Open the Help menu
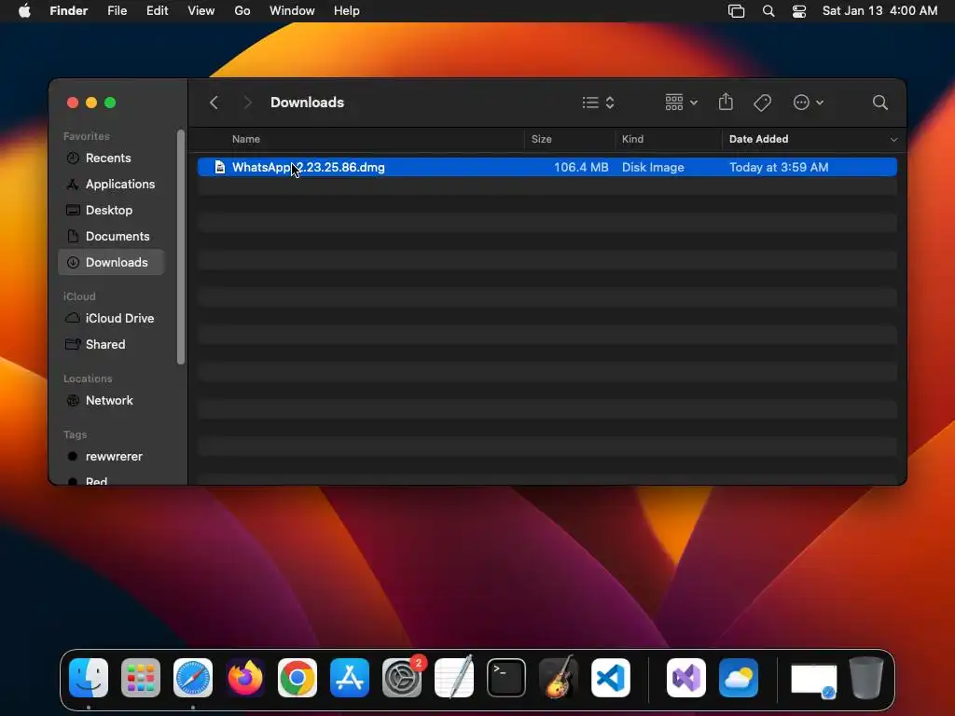This screenshot has width=955, height=716. pyautogui.click(x=347, y=11)
